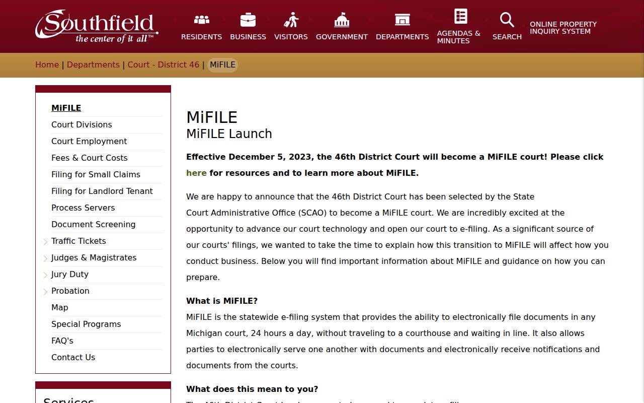Click the green 'here' resources link
The height and width of the screenshot is (403, 644).
click(196, 173)
